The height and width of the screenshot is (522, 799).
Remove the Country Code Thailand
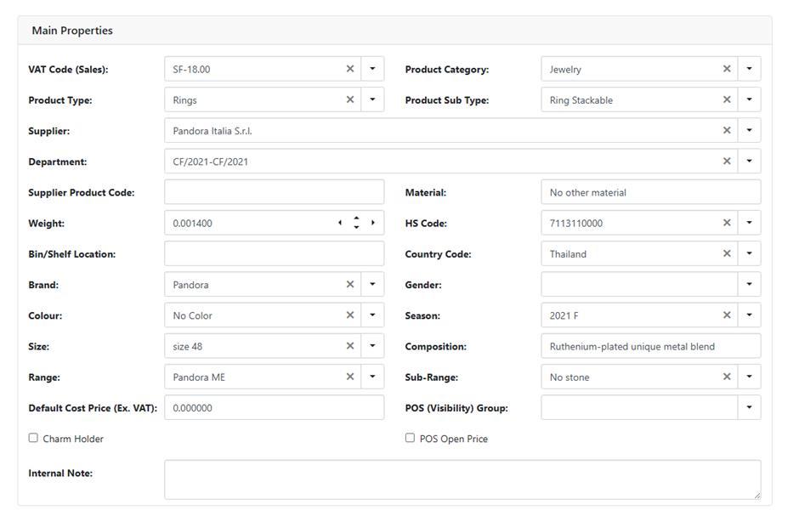click(727, 253)
